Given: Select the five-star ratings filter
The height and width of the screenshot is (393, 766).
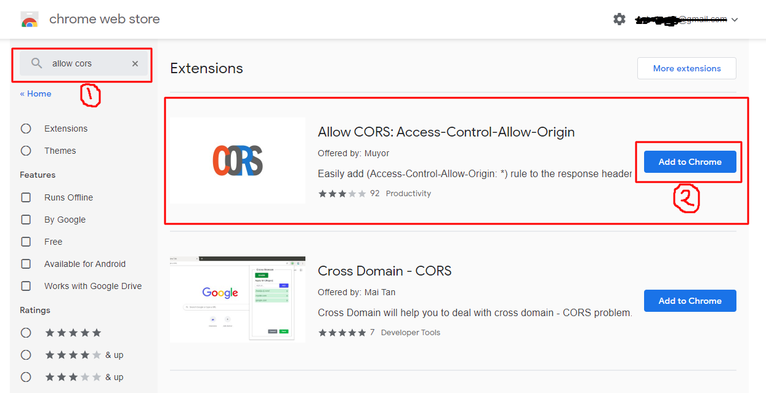Looking at the screenshot, I should coord(26,332).
